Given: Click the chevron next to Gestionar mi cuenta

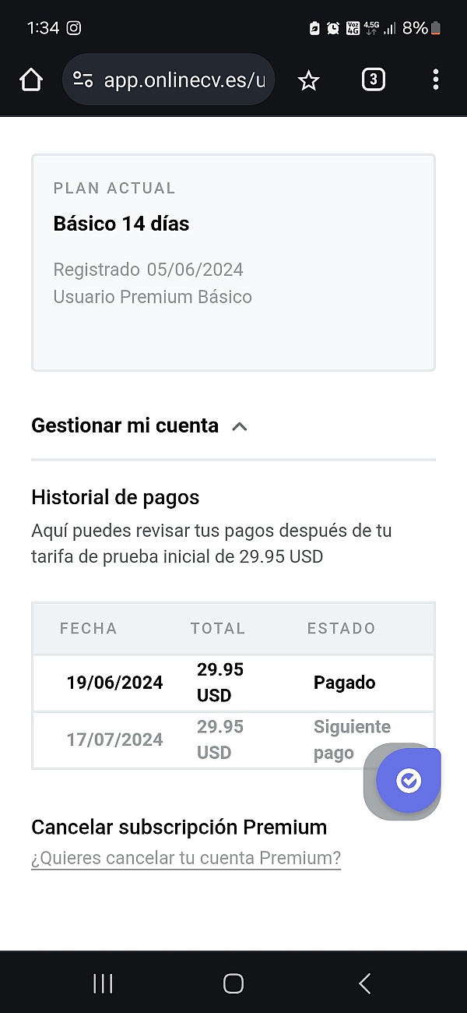Looking at the screenshot, I should pyautogui.click(x=240, y=427).
